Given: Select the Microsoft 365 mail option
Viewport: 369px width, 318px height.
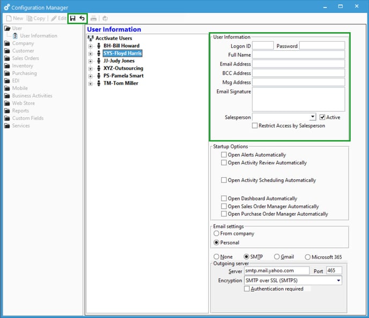Looking at the screenshot, I should pyautogui.click(x=307, y=257).
